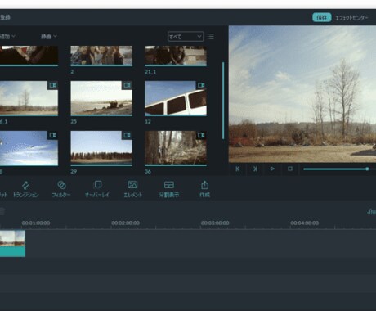Select the video clip on the timeline
The width and height of the screenshot is (376, 311).
(12, 243)
